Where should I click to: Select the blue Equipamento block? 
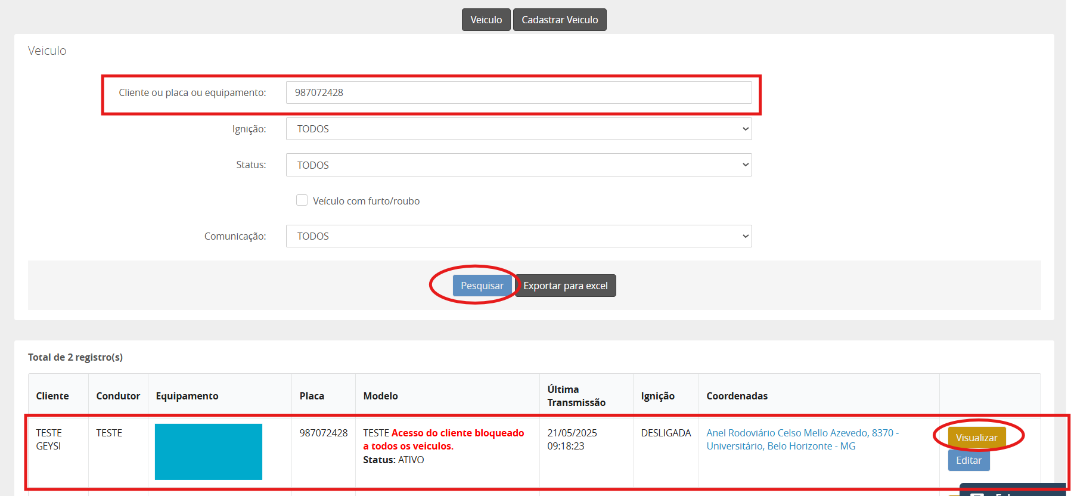[209, 451]
